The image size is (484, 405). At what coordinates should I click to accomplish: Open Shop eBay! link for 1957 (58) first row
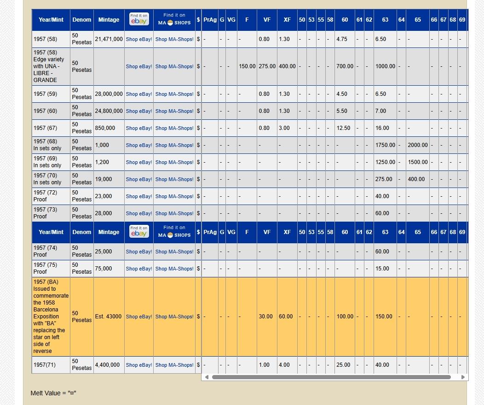(139, 39)
